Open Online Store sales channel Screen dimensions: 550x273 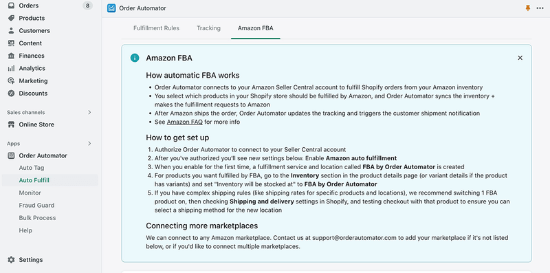pos(36,124)
